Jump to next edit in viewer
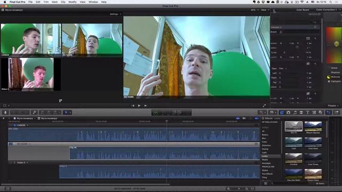342x192 pixels. click(146, 106)
